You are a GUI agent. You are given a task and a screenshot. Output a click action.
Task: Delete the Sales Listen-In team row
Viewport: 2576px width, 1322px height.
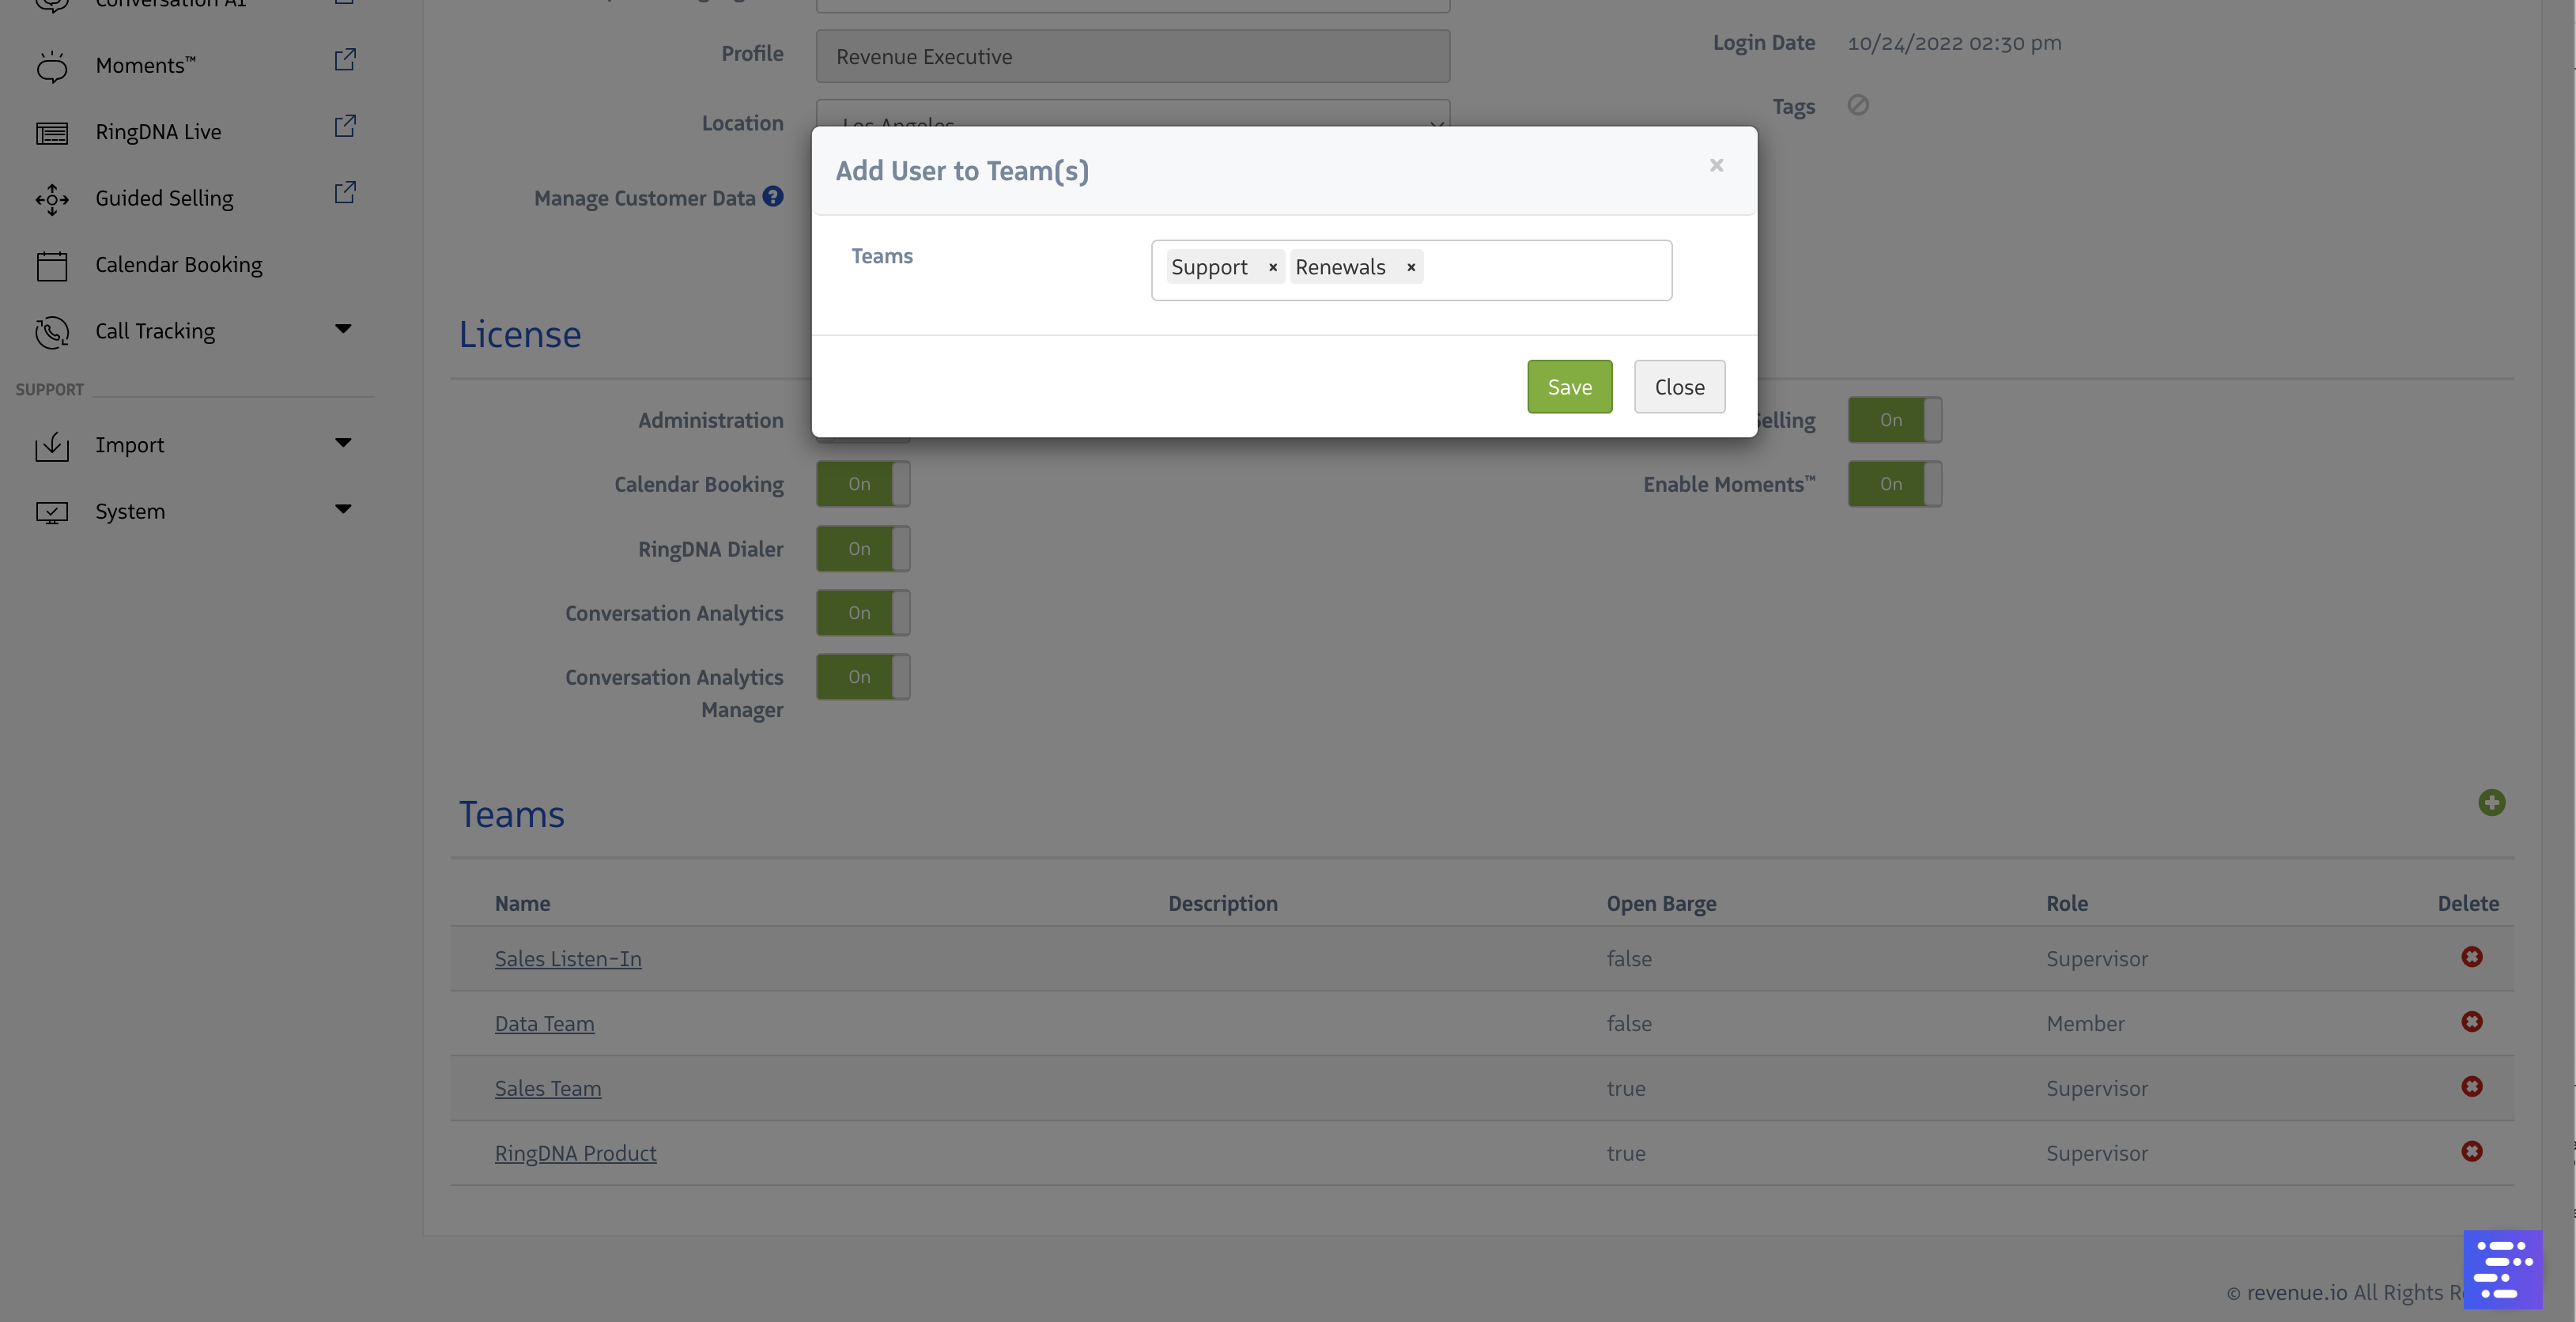click(x=2471, y=957)
